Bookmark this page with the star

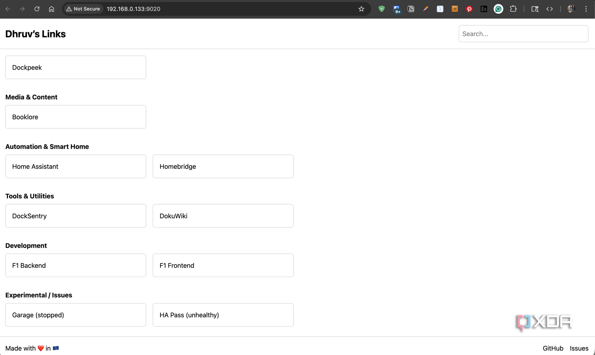click(361, 9)
